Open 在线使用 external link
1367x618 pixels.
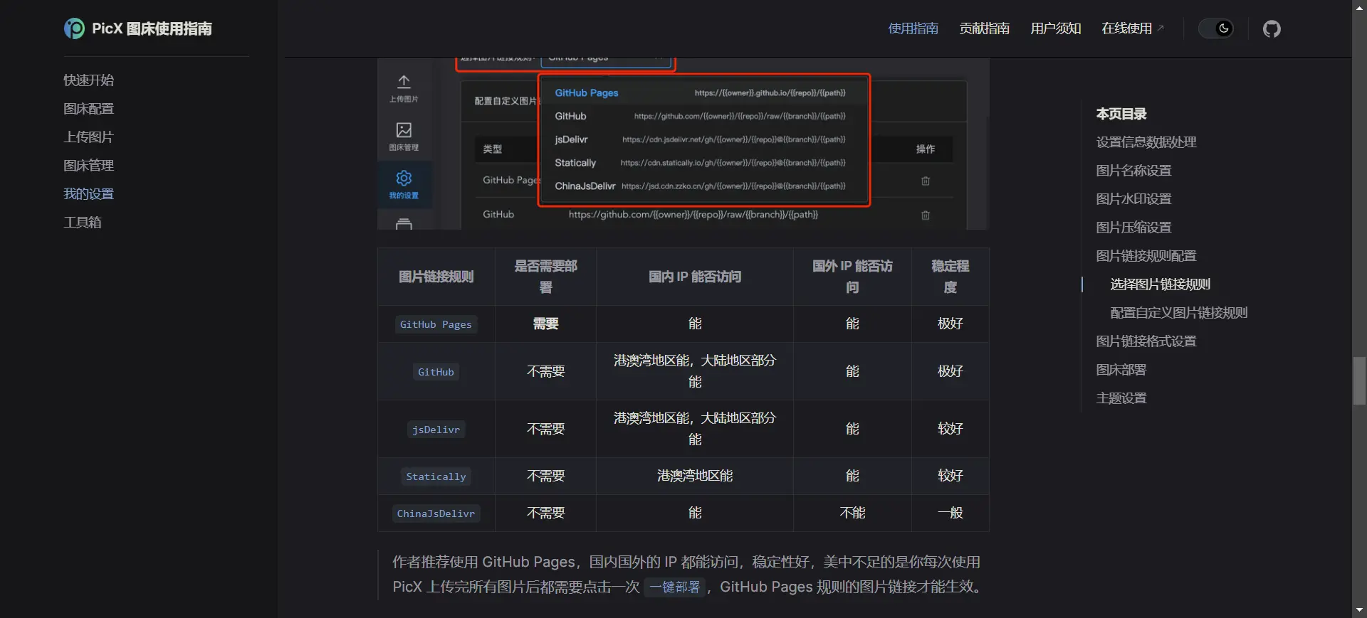[1133, 28]
